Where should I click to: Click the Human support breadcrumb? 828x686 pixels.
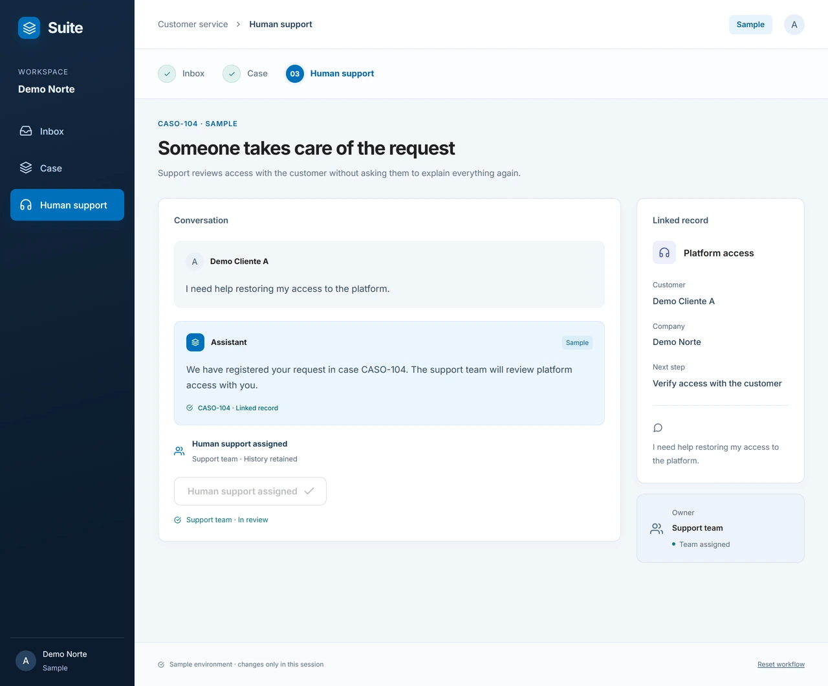[x=281, y=25]
